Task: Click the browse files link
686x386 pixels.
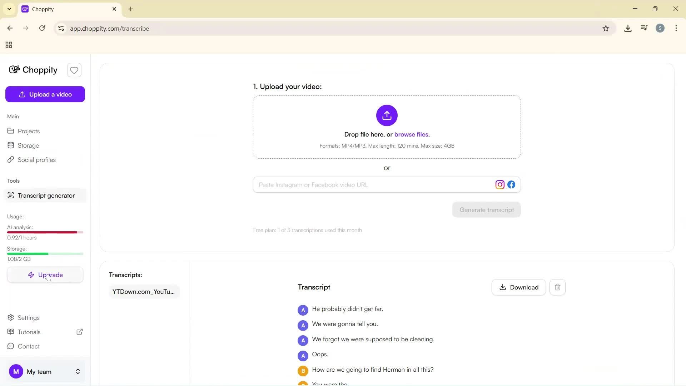Action: click(411, 134)
